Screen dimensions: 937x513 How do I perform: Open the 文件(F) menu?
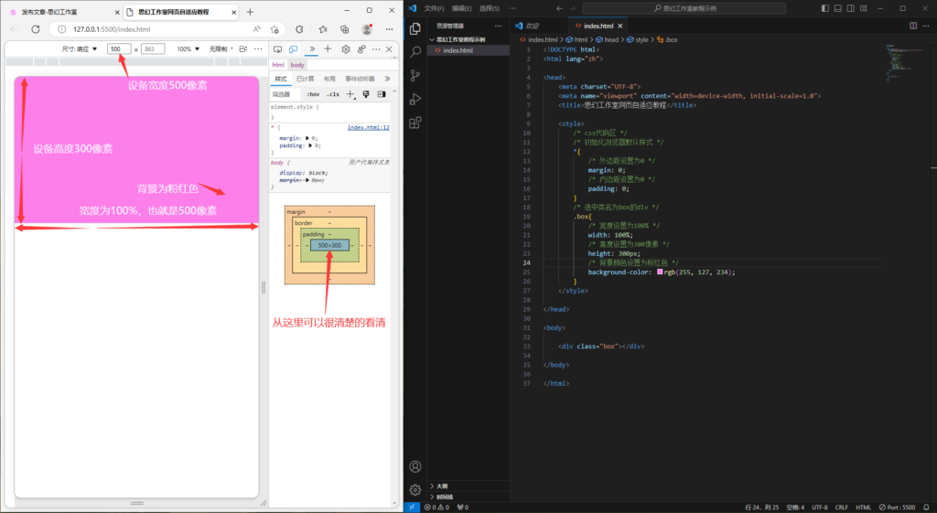click(435, 7)
